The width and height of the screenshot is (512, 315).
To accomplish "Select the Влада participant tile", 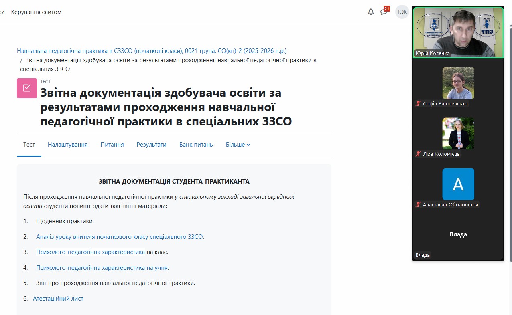I will pyautogui.click(x=458, y=236).
